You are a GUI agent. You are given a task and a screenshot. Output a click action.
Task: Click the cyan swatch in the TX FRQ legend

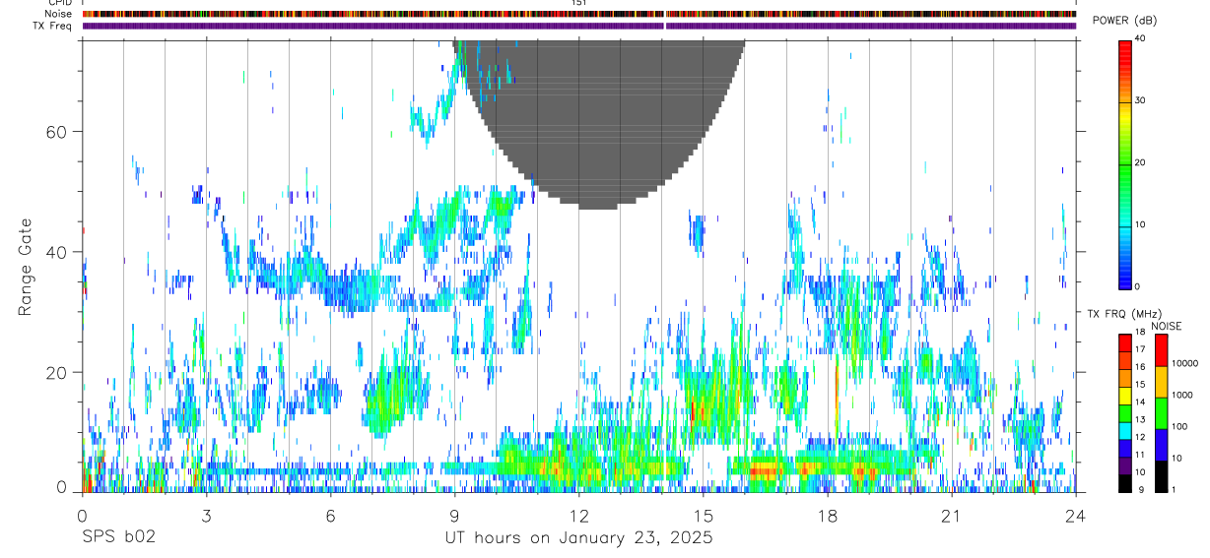click(1125, 429)
